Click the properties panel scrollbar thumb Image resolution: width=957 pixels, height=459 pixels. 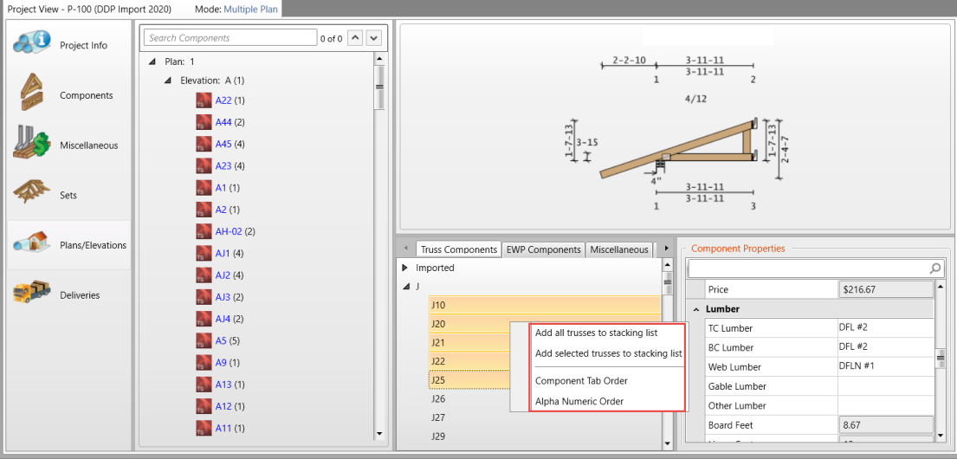point(941,360)
